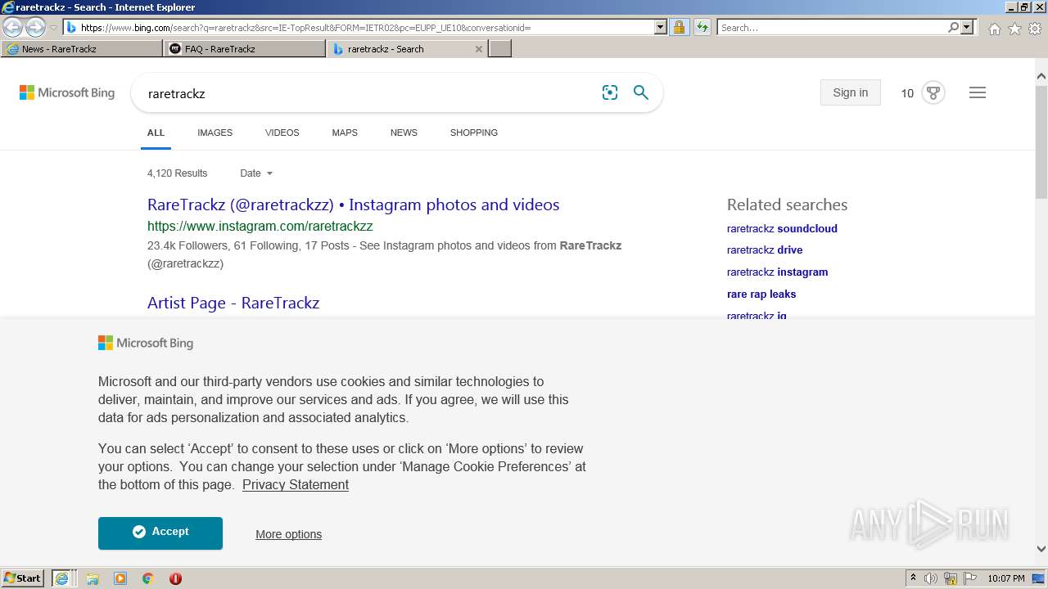This screenshot has height=589, width=1048.
Task: Open the Opera taskbar icon
Action: pyautogui.click(x=175, y=578)
